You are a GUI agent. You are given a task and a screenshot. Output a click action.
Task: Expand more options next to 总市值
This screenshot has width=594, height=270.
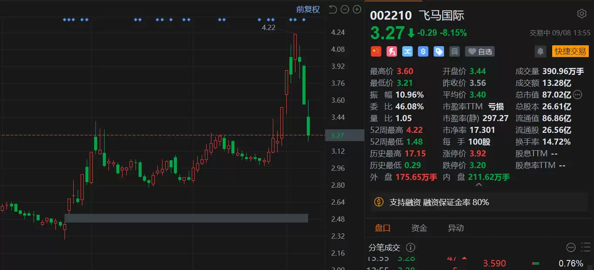(578, 94)
